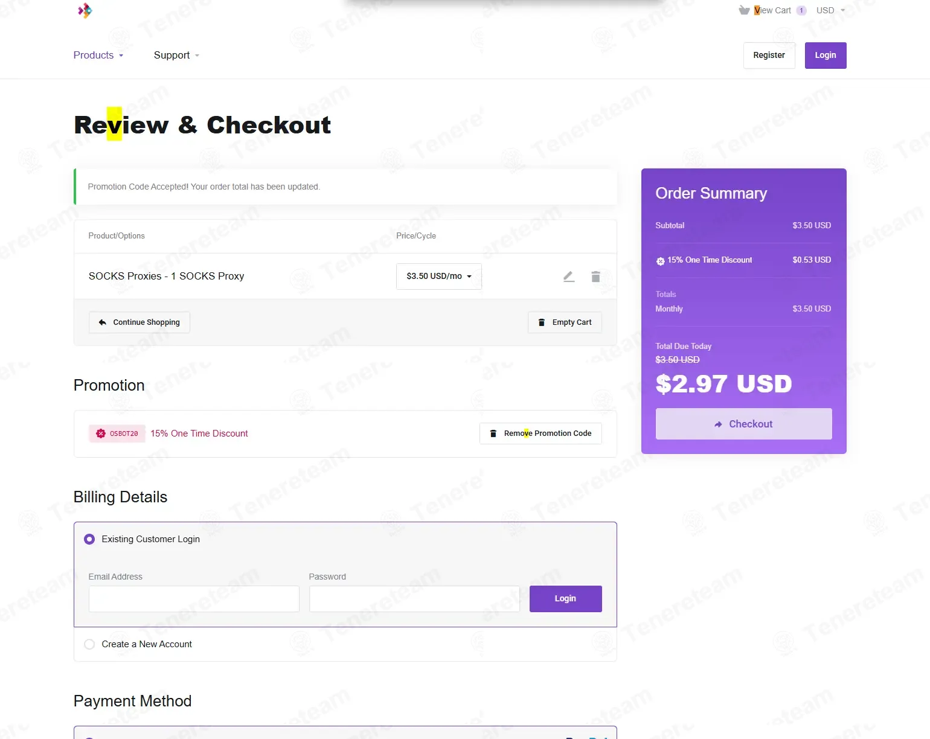
Task: Click the $0.53 USD discount amount
Action: [x=812, y=260]
